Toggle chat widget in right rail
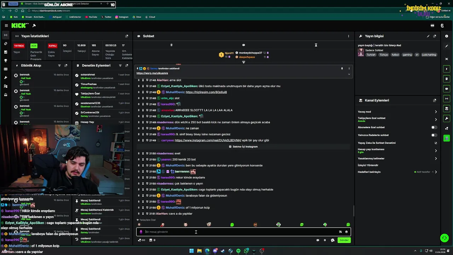This screenshot has height=255, width=453. 447,89
